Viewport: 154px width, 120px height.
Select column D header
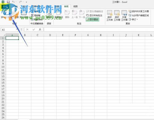coord(50,35)
